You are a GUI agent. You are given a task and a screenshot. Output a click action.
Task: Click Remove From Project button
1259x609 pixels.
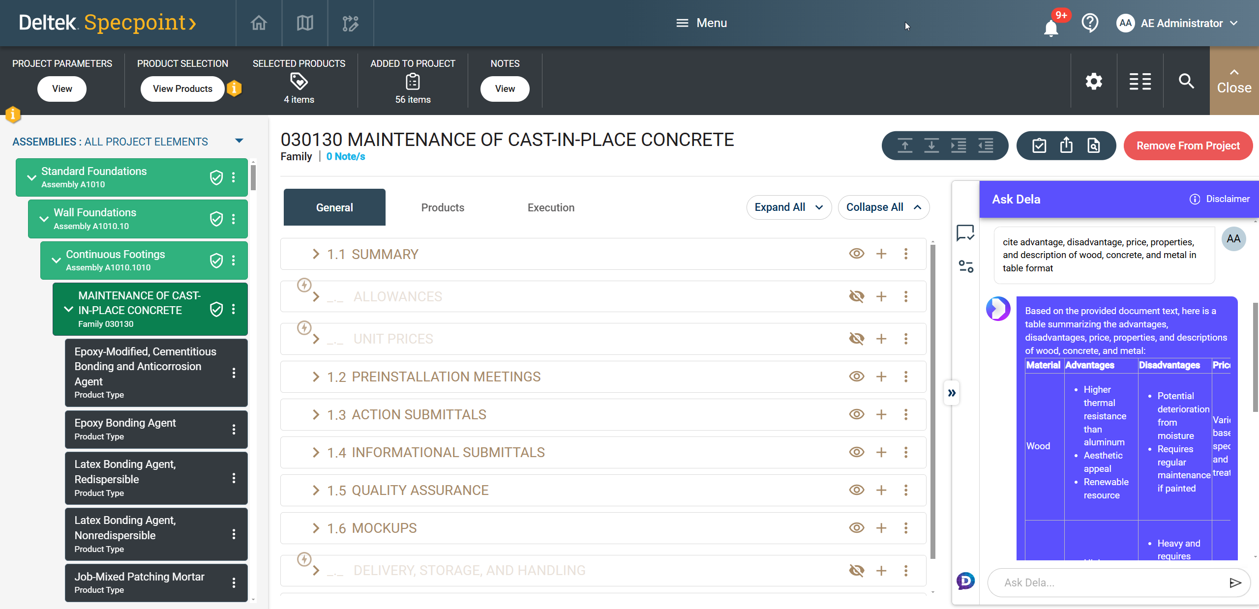[x=1188, y=146]
